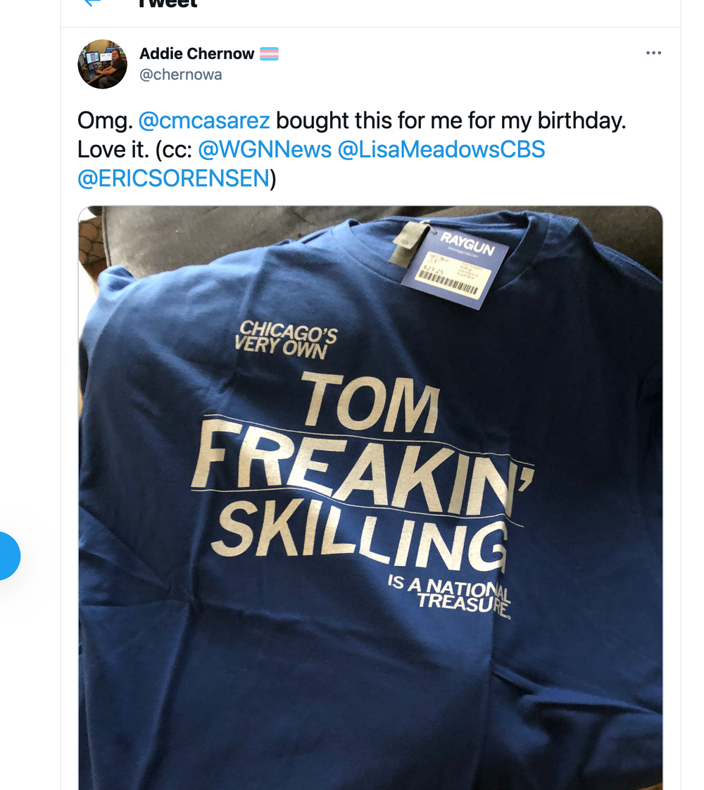Viewport: 704px width, 790px height.
Task: Open the @cmcasarez mention
Action: coord(204,120)
